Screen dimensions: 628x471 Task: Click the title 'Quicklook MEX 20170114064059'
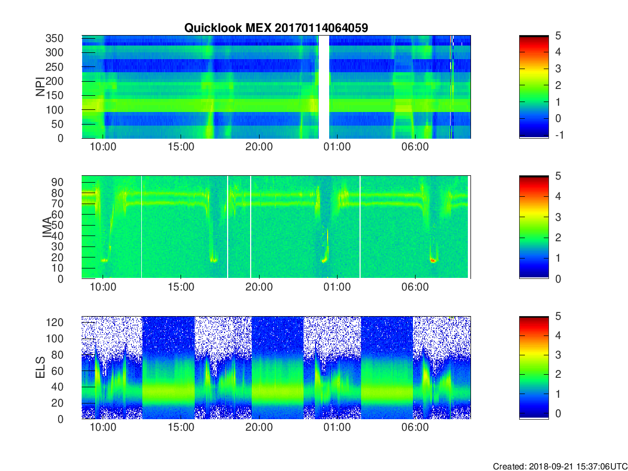pos(276,28)
